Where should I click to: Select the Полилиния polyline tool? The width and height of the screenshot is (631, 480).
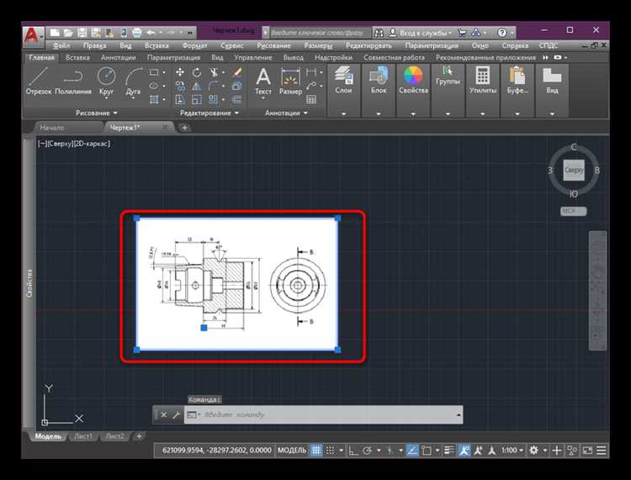click(73, 82)
